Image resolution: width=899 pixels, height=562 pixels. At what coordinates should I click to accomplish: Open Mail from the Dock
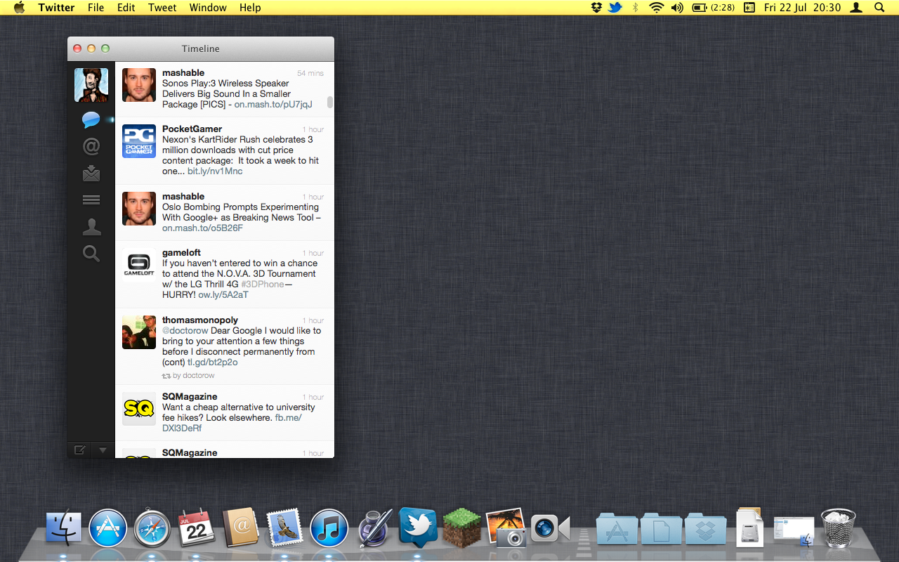(285, 528)
